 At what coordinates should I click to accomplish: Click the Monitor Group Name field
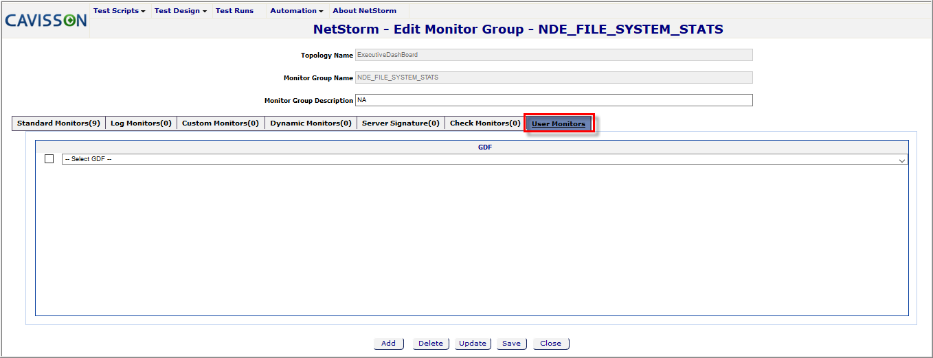point(554,77)
